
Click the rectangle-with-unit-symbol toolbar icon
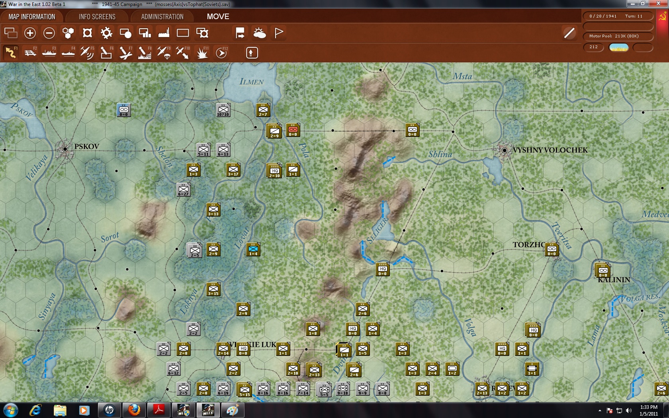coord(202,33)
